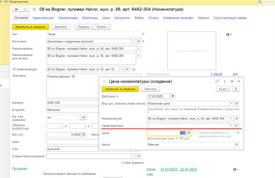Click into the Артикул input field
The width and height of the screenshot is (275, 178).
pos(94,103)
